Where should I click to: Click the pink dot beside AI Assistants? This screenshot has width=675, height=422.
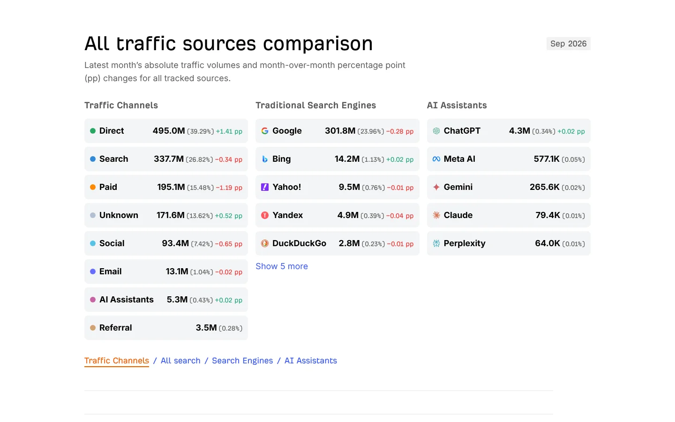[x=93, y=300]
